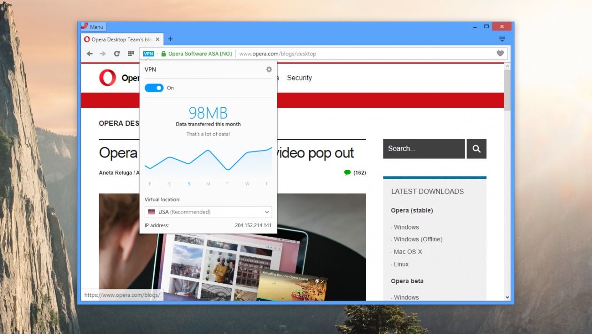Click the Aneta Reluga author name

pyautogui.click(x=116, y=173)
